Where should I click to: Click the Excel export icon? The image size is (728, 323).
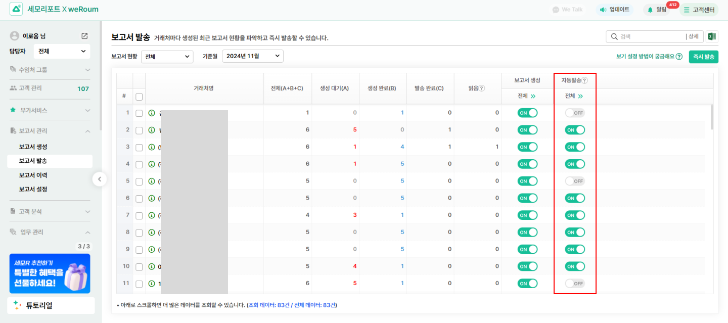pyautogui.click(x=712, y=36)
